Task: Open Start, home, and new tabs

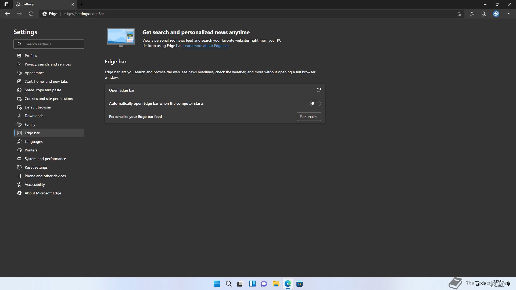Action: pyautogui.click(x=49, y=81)
